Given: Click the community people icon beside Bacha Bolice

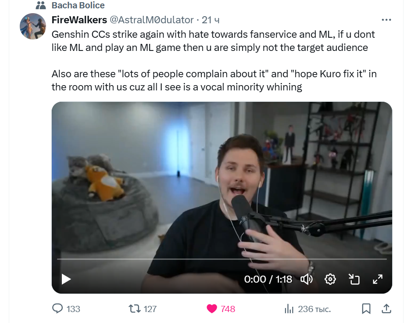Looking at the screenshot, I should pyautogui.click(x=41, y=5).
